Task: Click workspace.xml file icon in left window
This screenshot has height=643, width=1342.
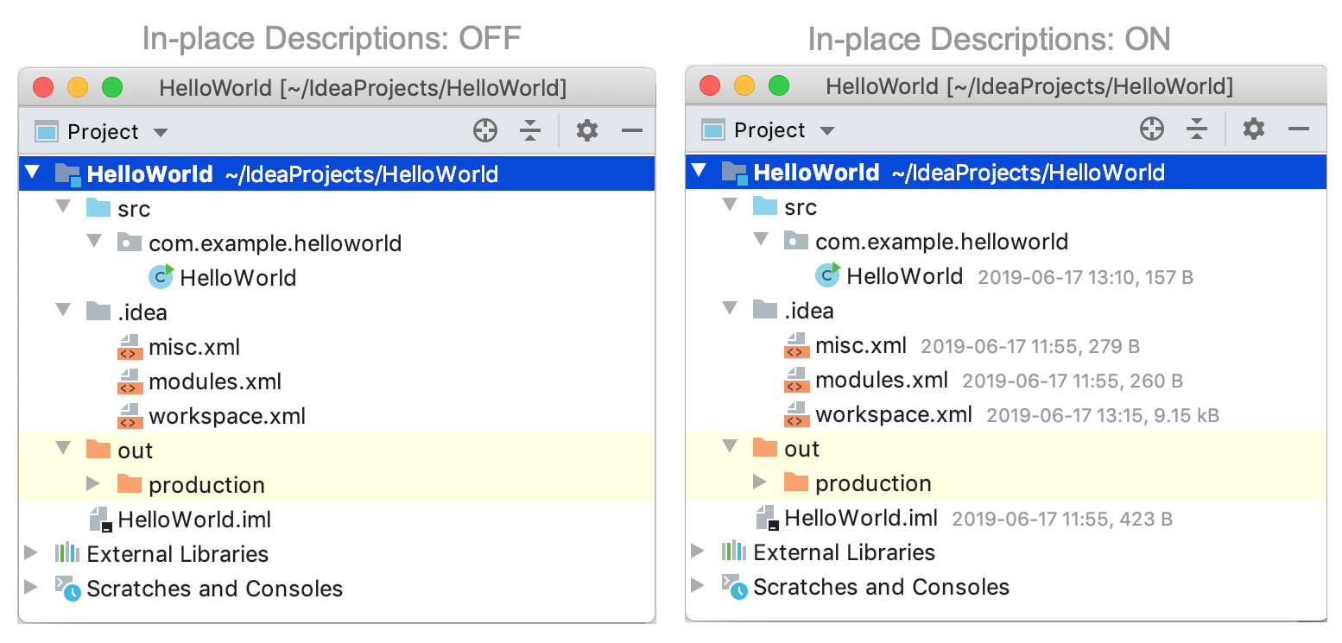Action: pos(130,416)
